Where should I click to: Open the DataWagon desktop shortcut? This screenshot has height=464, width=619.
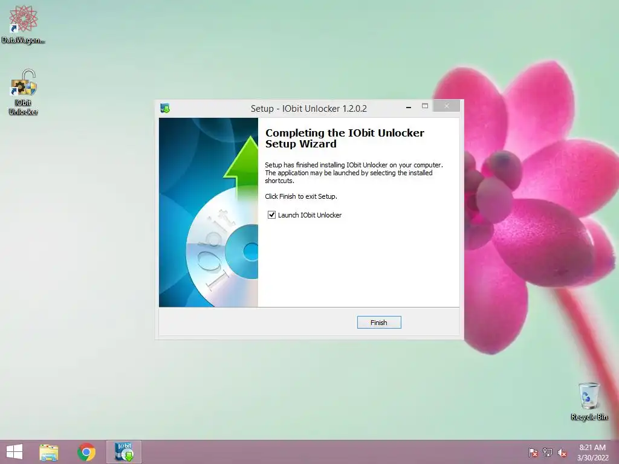tap(24, 24)
